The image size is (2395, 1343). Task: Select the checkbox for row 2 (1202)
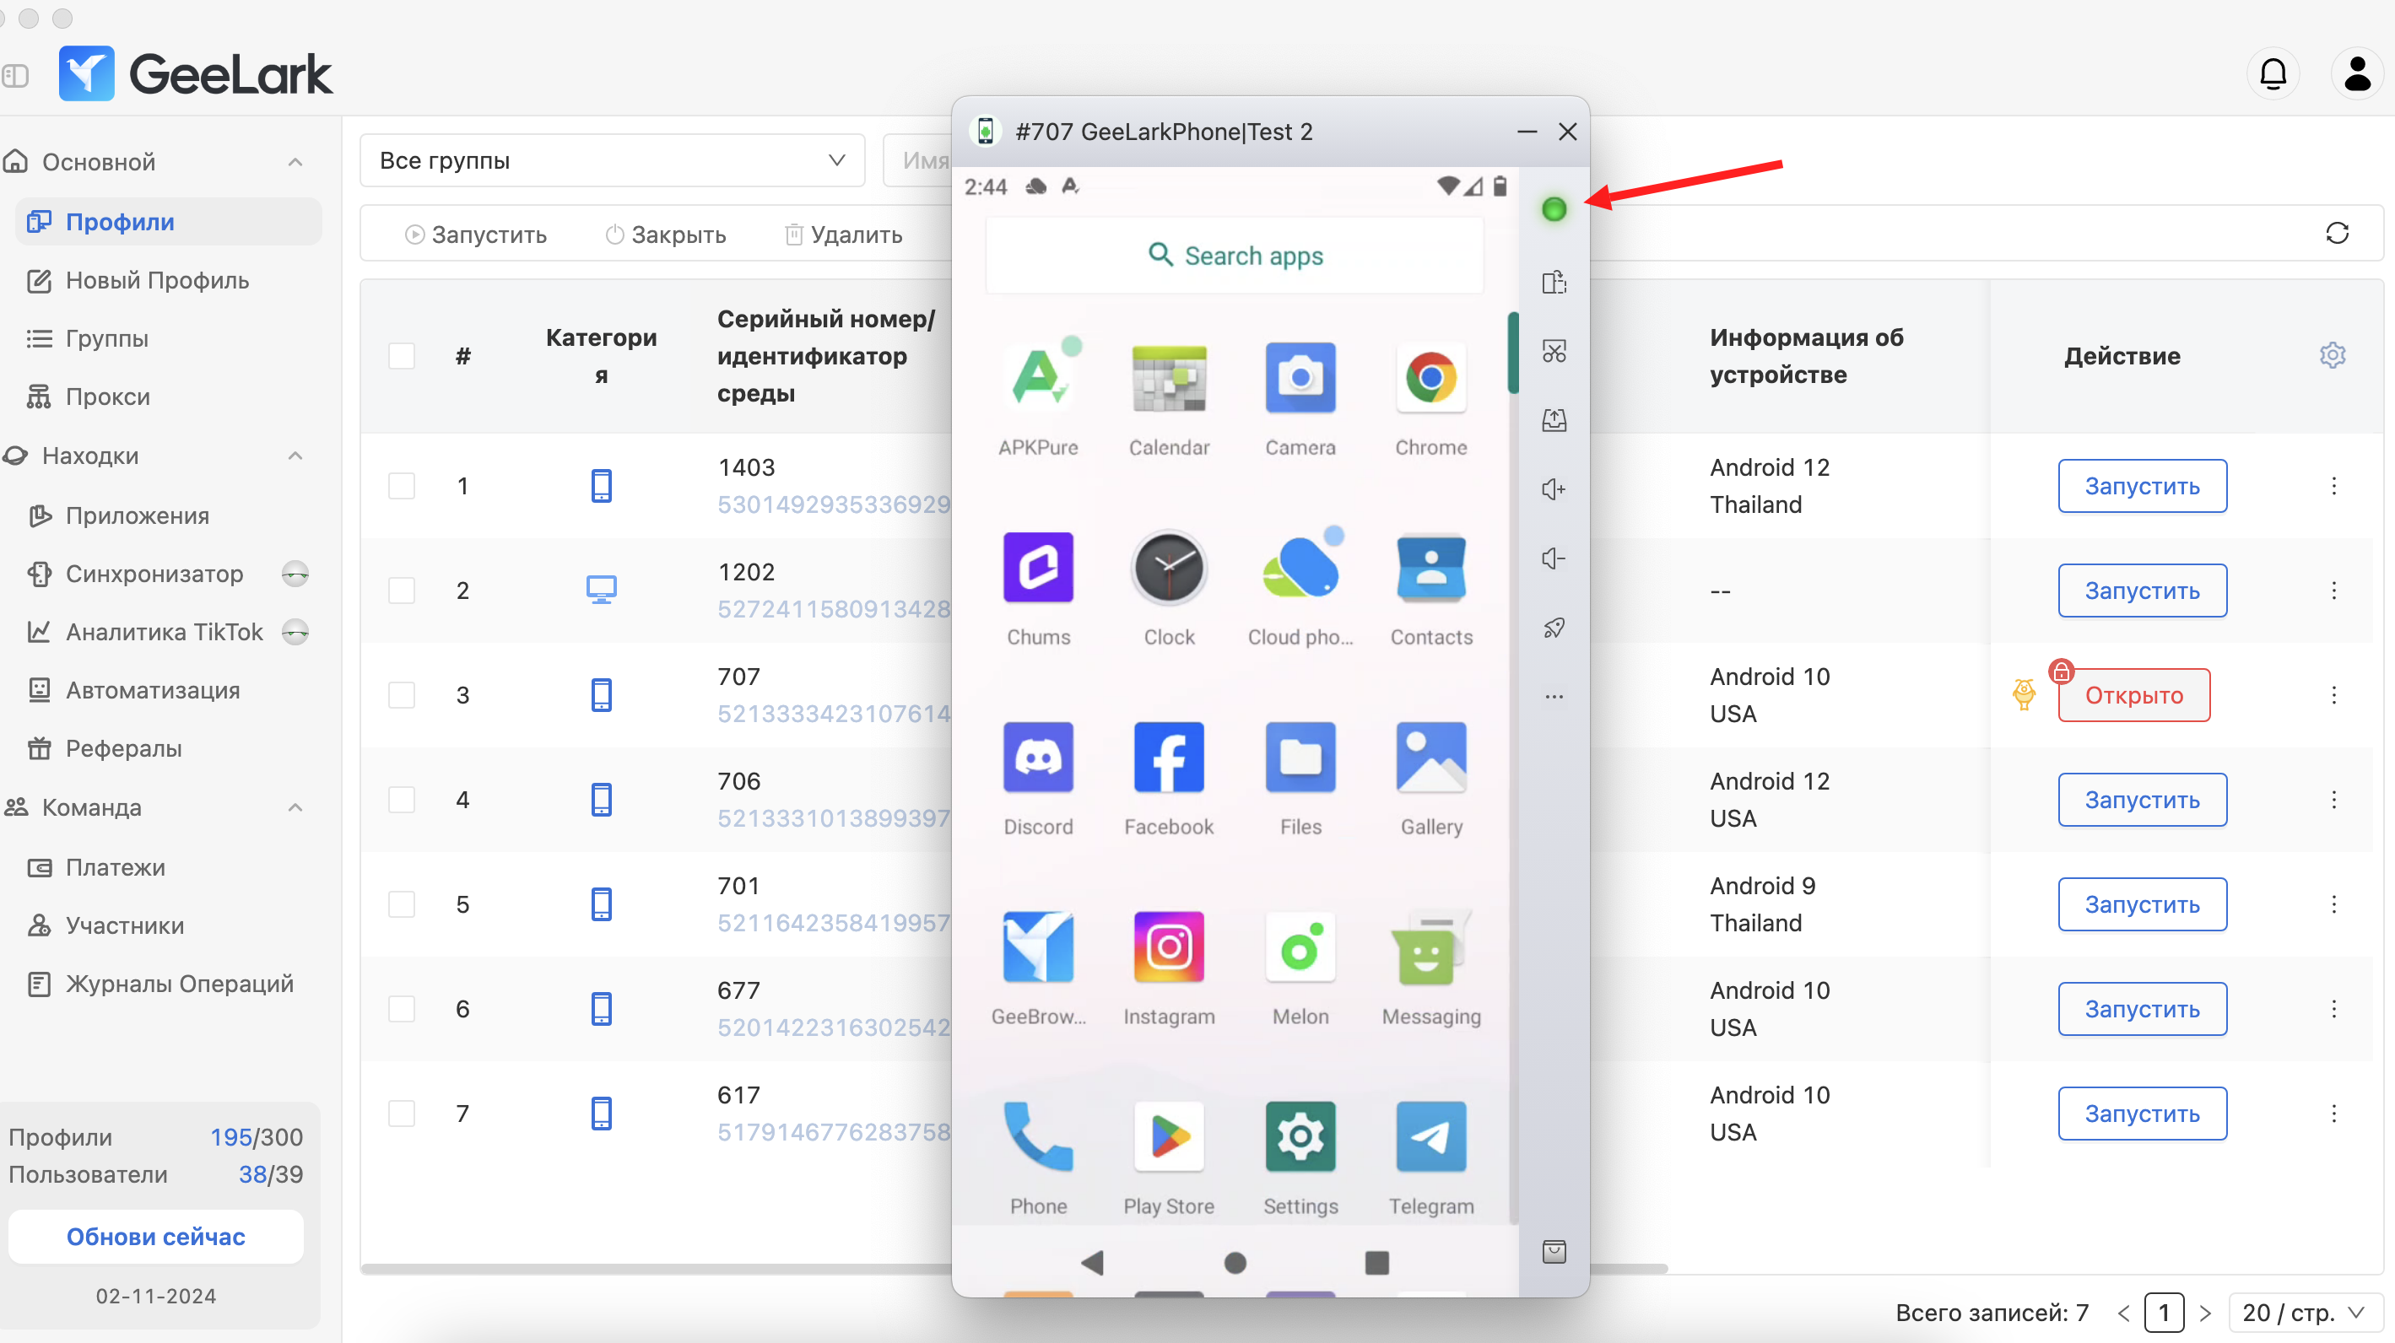(402, 591)
